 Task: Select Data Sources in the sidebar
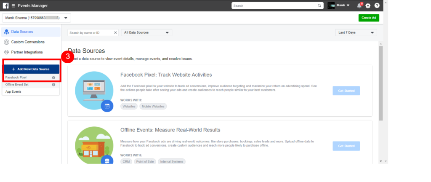pyautogui.click(x=31, y=32)
